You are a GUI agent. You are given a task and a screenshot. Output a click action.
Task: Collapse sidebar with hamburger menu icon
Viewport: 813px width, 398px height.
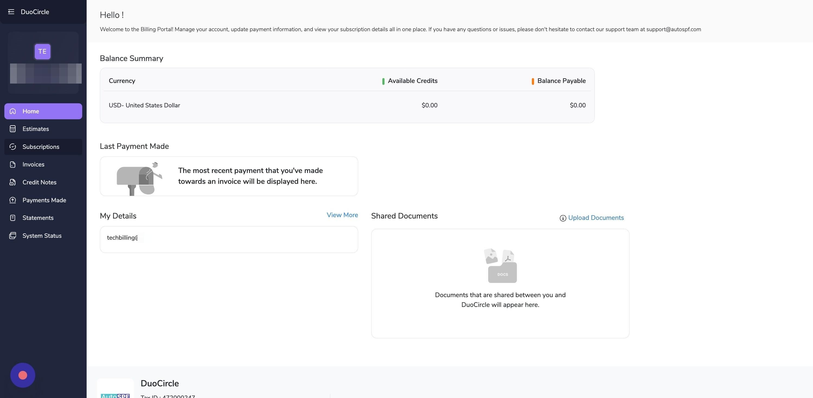(x=11, y=12)
